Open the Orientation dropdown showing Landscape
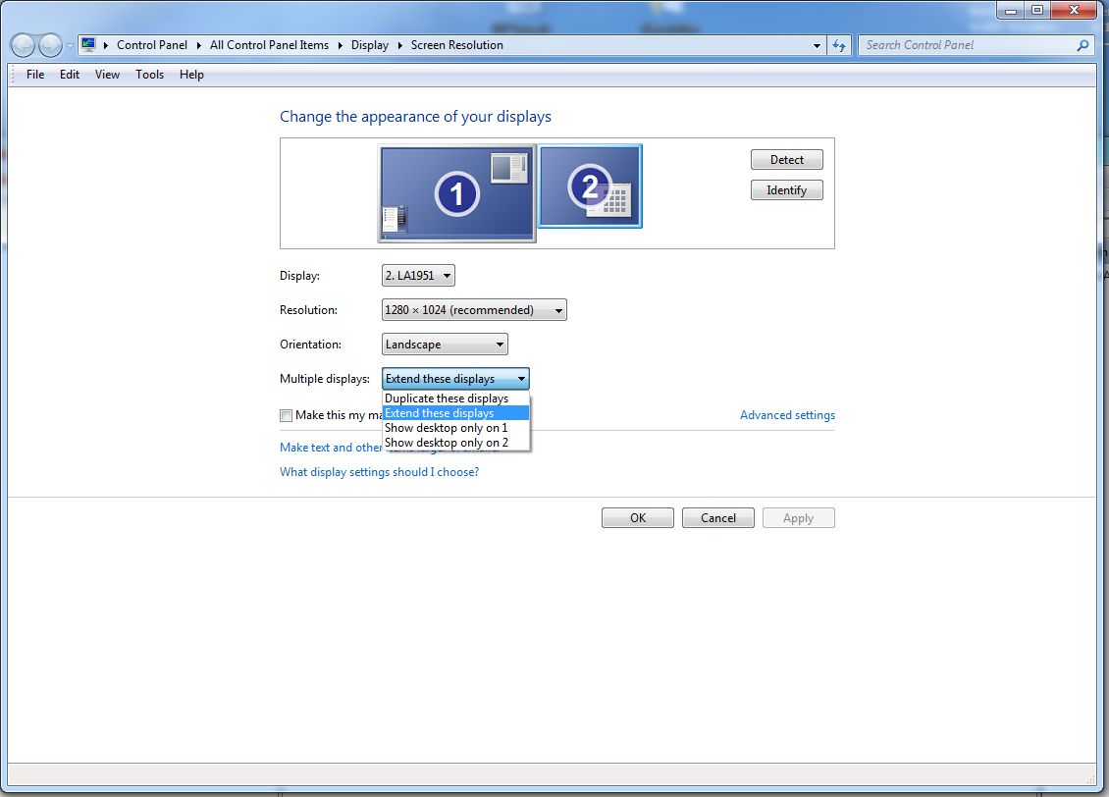This screenshot has width=1109, height=797. pos(445,345)
